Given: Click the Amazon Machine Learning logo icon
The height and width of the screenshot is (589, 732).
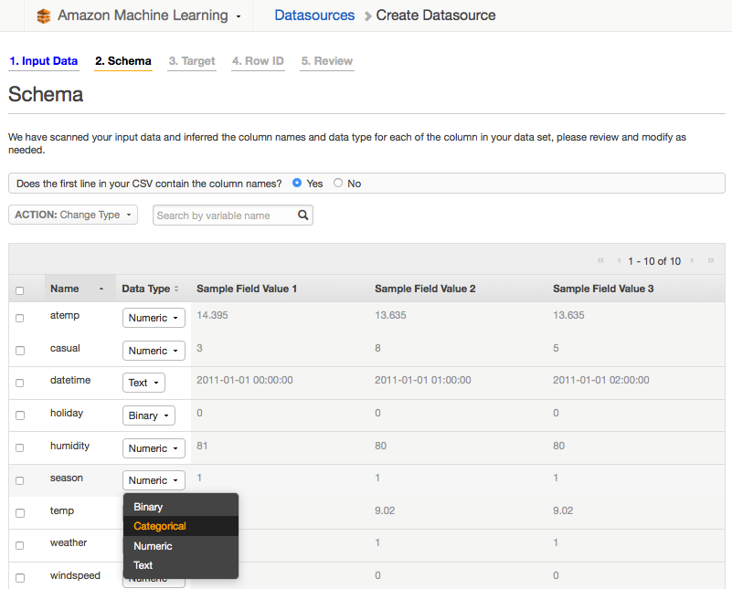Looking at the screenshot, I should coord(43,16).
